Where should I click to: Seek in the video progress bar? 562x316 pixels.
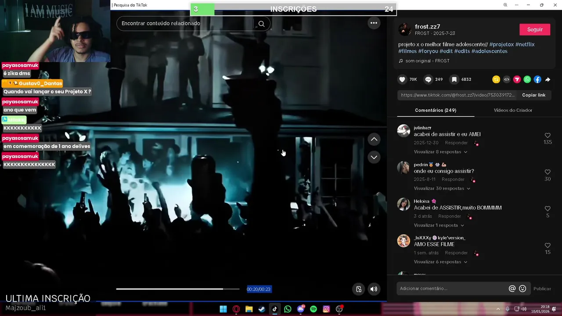tap(178, 289)
